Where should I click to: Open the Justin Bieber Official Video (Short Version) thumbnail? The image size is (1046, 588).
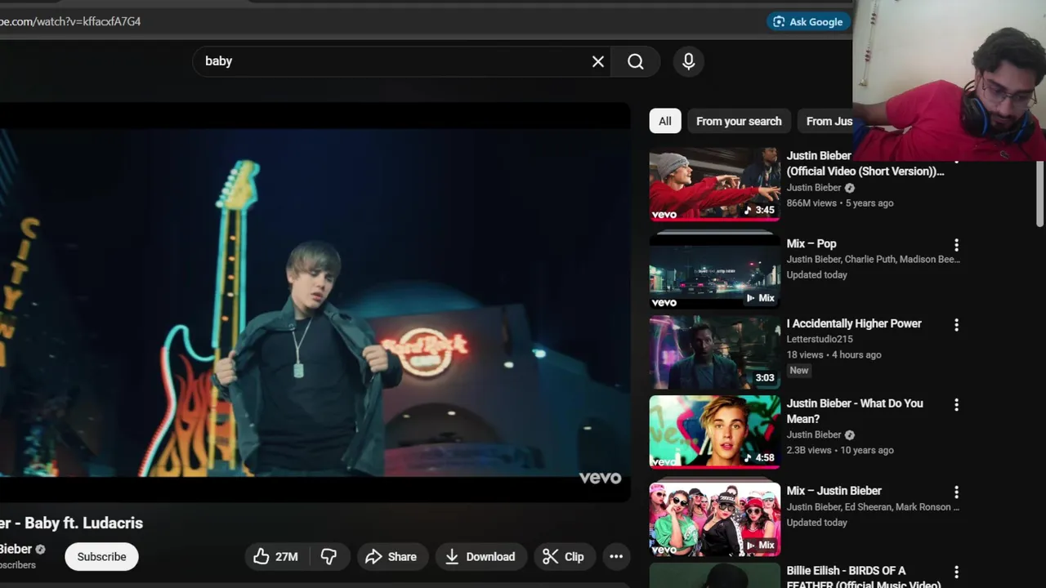click(x=715, y=185)
